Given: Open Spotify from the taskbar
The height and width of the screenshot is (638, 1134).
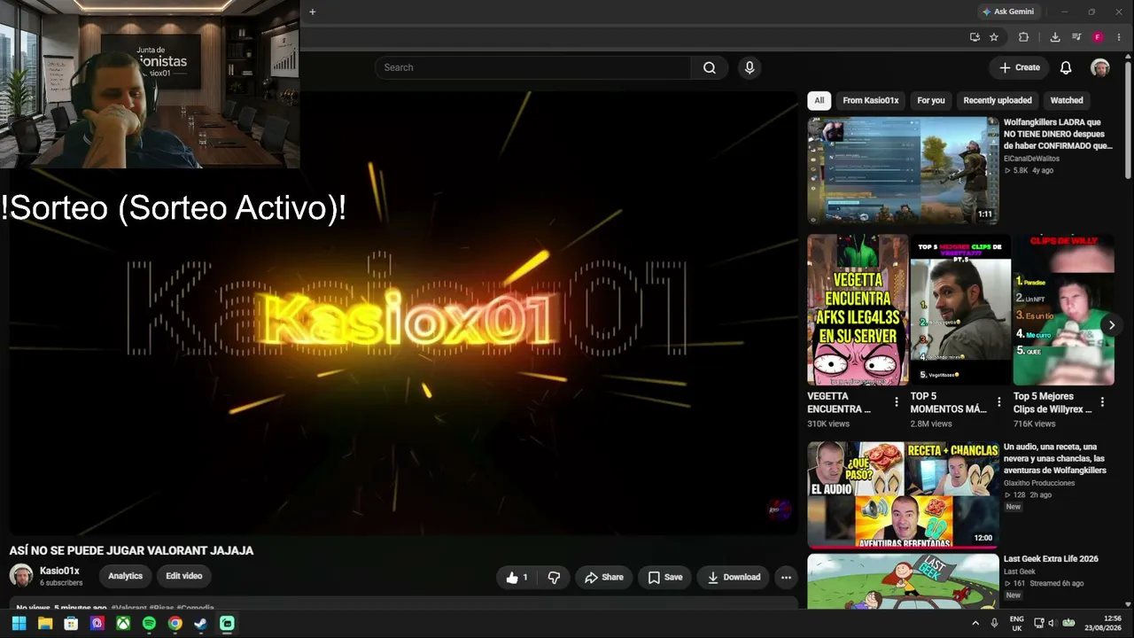Looking at the screenshot, I should point(149,624).
